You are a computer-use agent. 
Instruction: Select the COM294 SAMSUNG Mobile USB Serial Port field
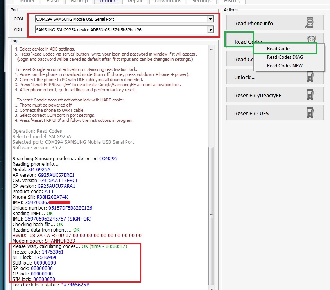[x=124, y=19]
